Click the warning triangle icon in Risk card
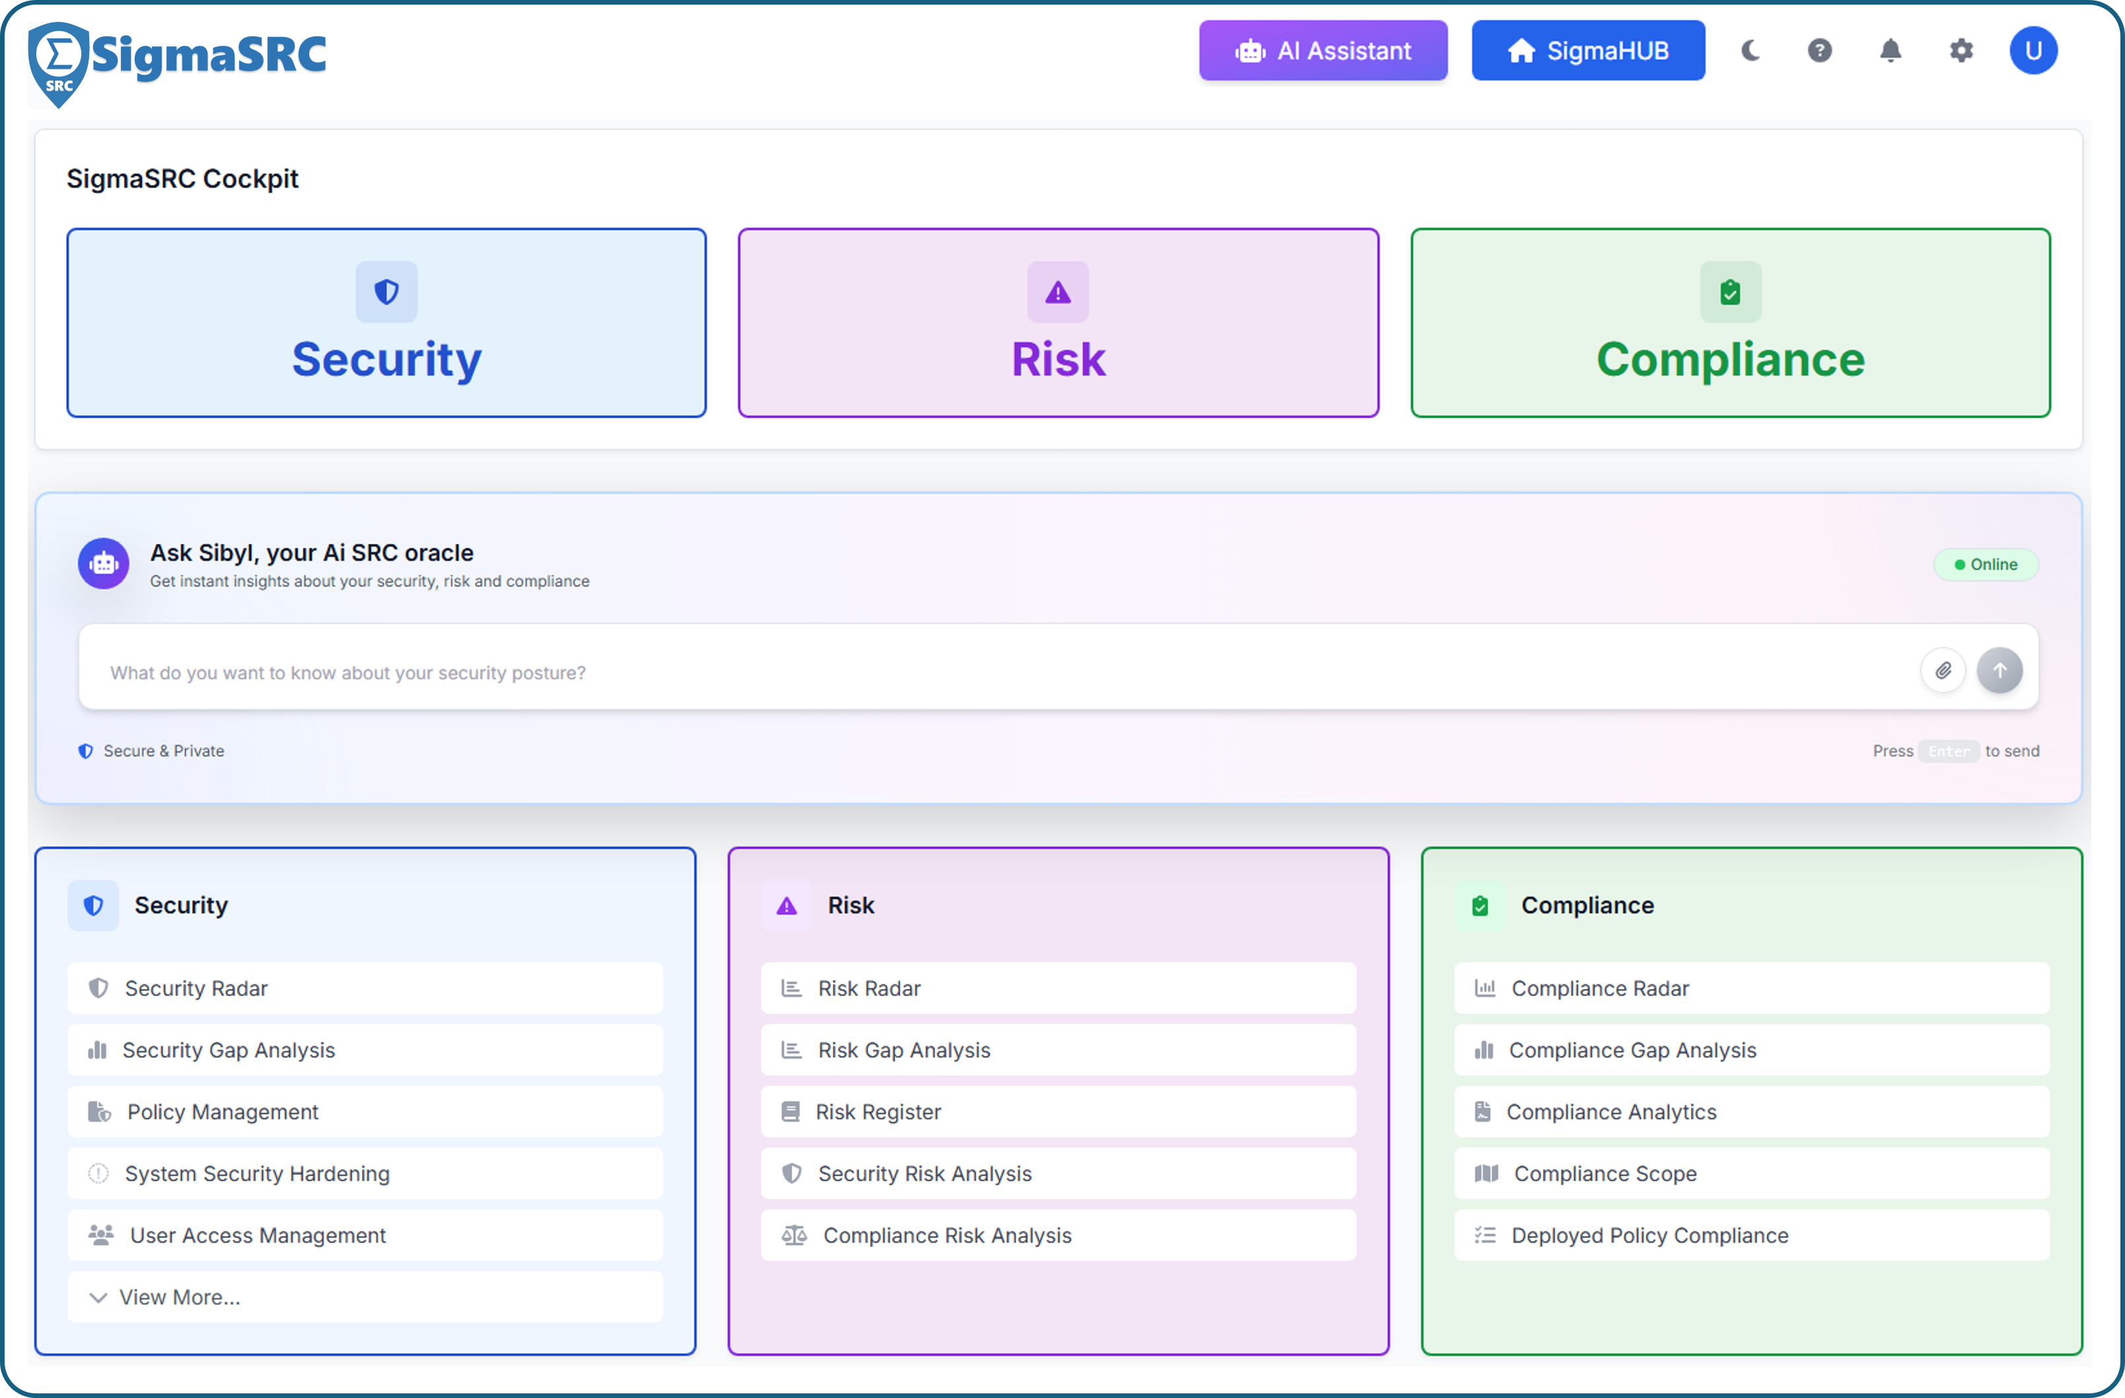 pos(1058,292)
